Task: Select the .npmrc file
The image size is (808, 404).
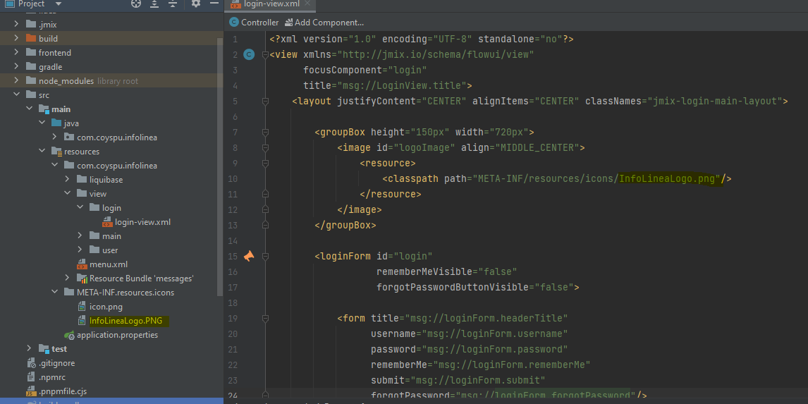Action: [52, 377]
